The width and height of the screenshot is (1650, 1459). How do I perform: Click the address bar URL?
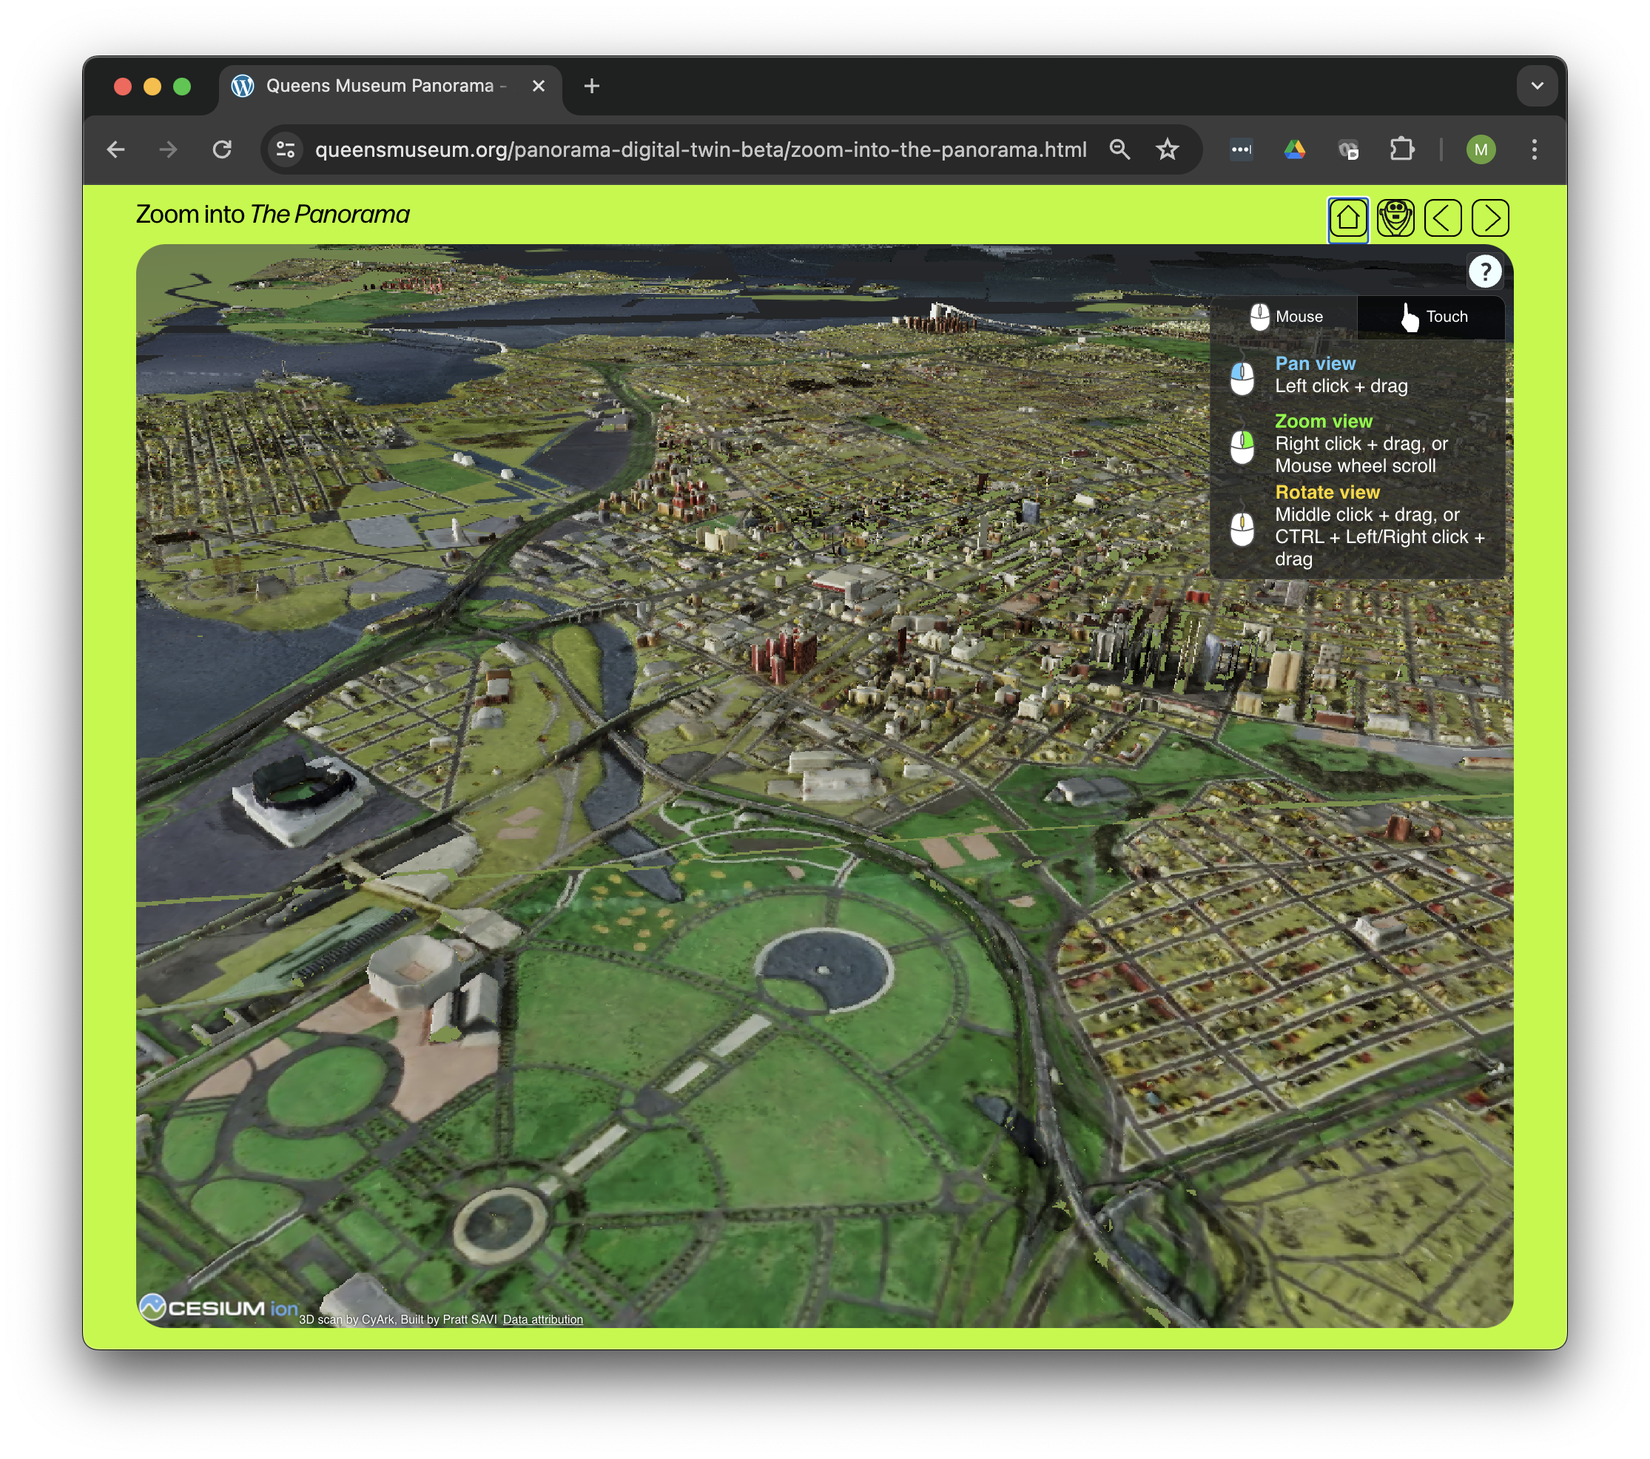pyautogui.click(x=701, y=150)
